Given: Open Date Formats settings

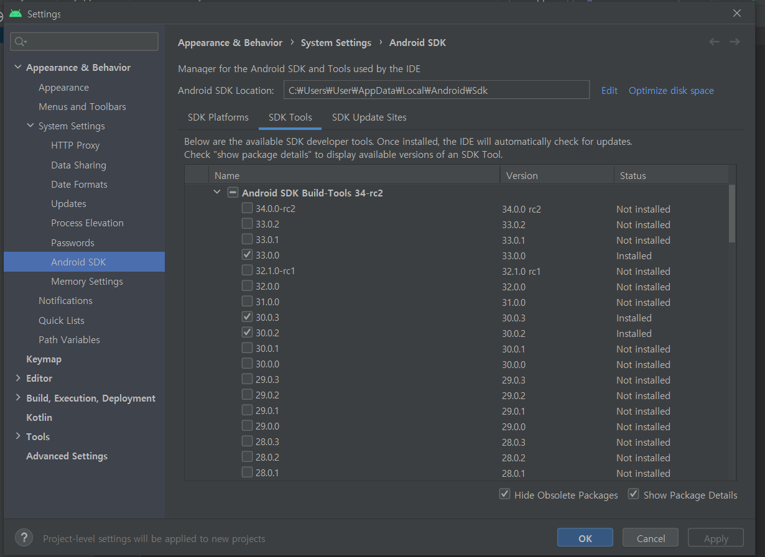Looking at the screenshot, I should point(79,184).
